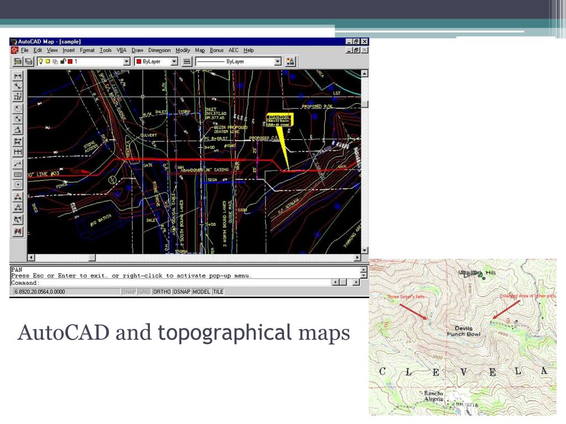Toggle MODEL space in status bar
566x424 pixels.
pos(201,291)
